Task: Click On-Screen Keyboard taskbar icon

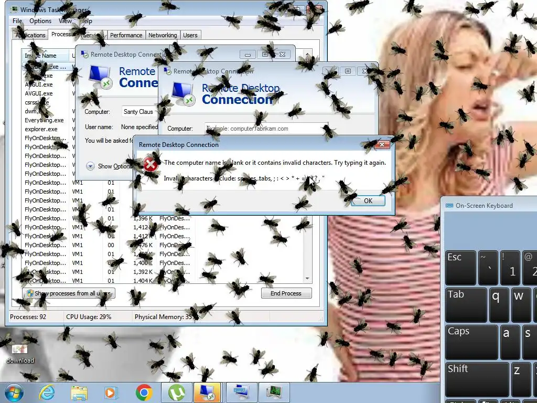Action: point(241,393)
